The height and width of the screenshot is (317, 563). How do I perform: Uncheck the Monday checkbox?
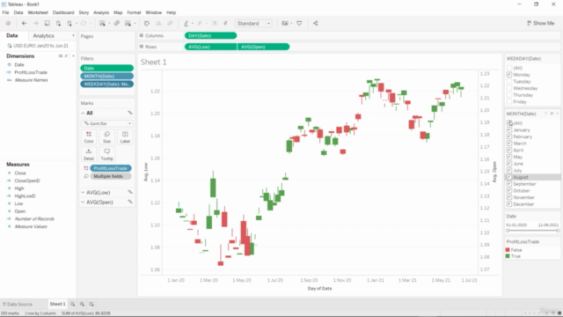(509, 75)
